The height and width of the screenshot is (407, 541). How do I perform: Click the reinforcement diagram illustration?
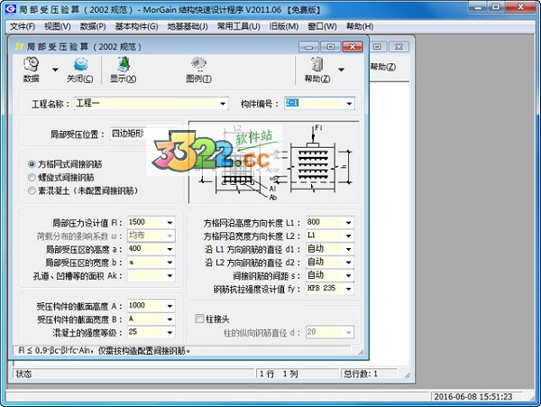click(274, 162)
